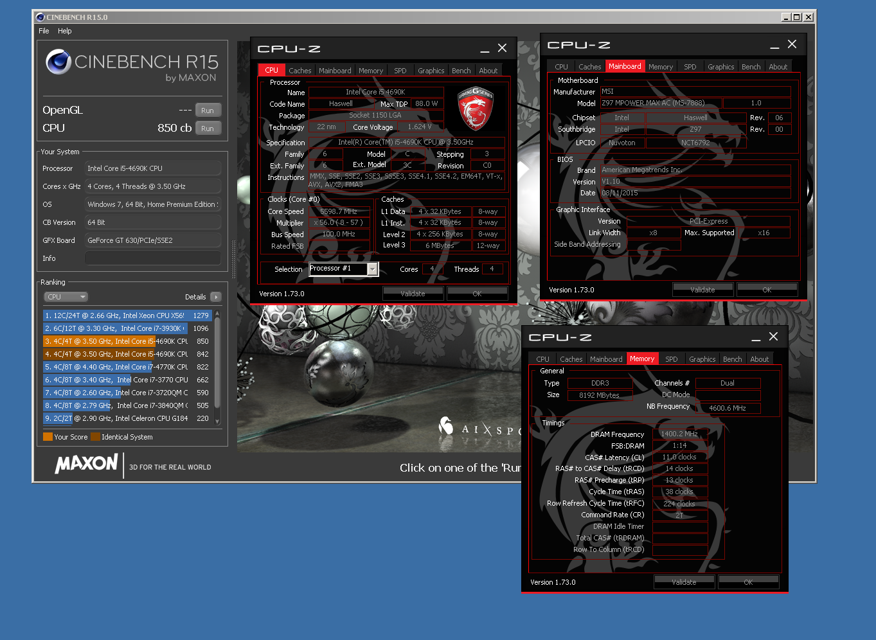Open Memory tab in Mainboard CPU-Z window
Viewport: 876px width, 640px height.
click(661, 67)
